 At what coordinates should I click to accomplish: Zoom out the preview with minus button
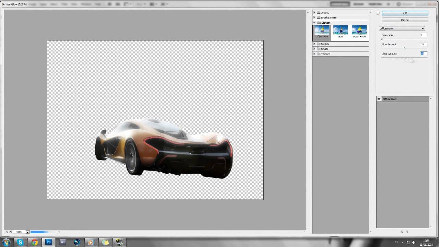pyautogui.click(x=6, y=232)
